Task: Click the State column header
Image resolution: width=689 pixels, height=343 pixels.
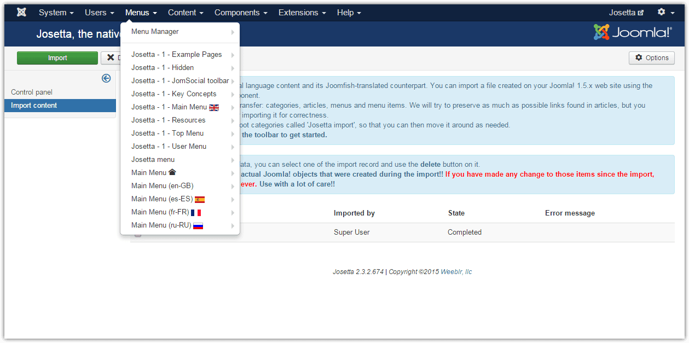Action: tap(456, 213)
